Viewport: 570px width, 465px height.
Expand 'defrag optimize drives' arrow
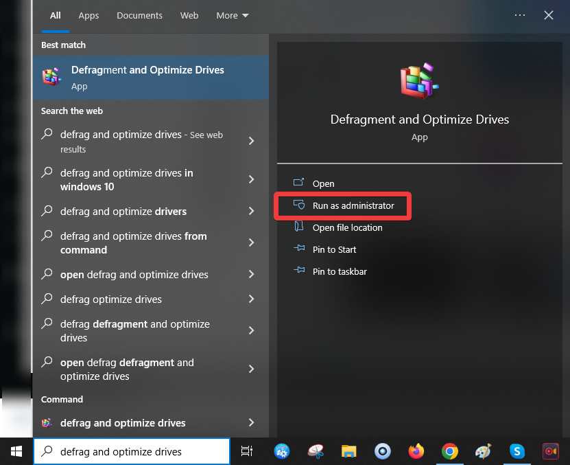[251, 299]
